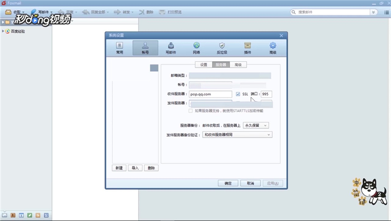This screenshot has height=221, width=391.
Task: Close the 系统设置 dialog
Action: (281, 35)
